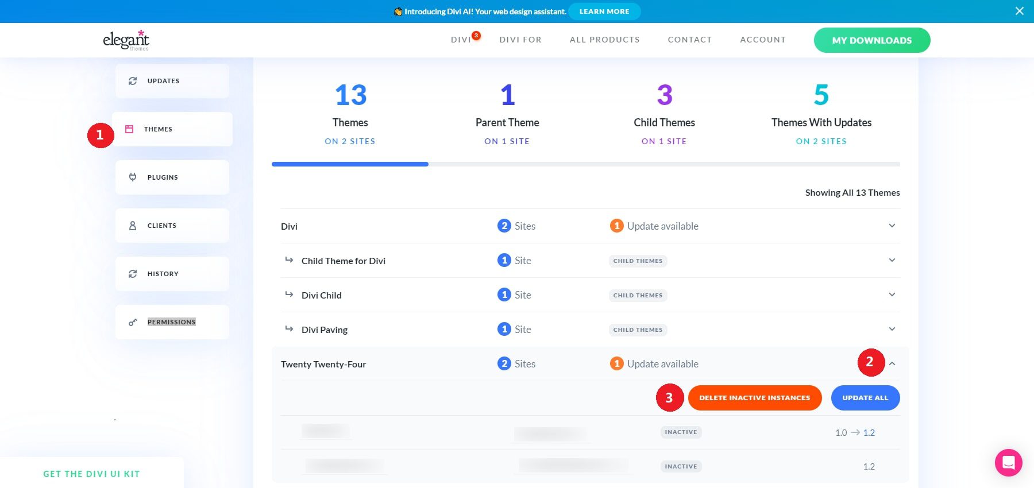1034x488 pixels.
Task: Click Child Themes tag on Divi Child row
Action: click(x=638, y=295)
